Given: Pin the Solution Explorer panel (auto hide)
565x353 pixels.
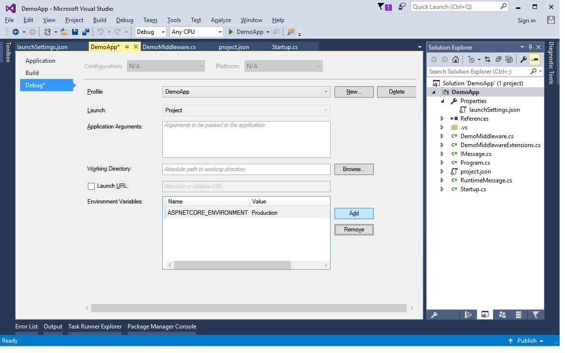Looking at the screenshot, I should (x=530, y=47).
